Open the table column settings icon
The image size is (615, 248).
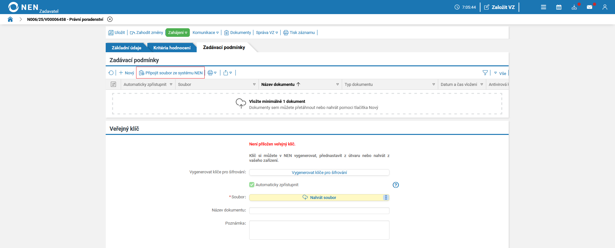[113, 84]
